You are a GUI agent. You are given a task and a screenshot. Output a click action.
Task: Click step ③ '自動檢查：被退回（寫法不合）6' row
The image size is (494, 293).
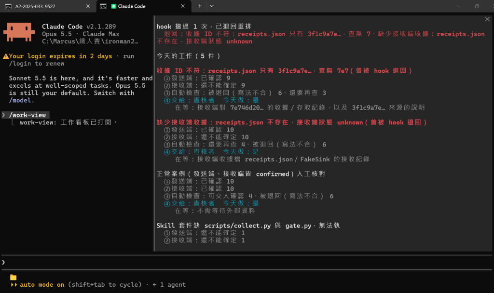click(245, 93)
